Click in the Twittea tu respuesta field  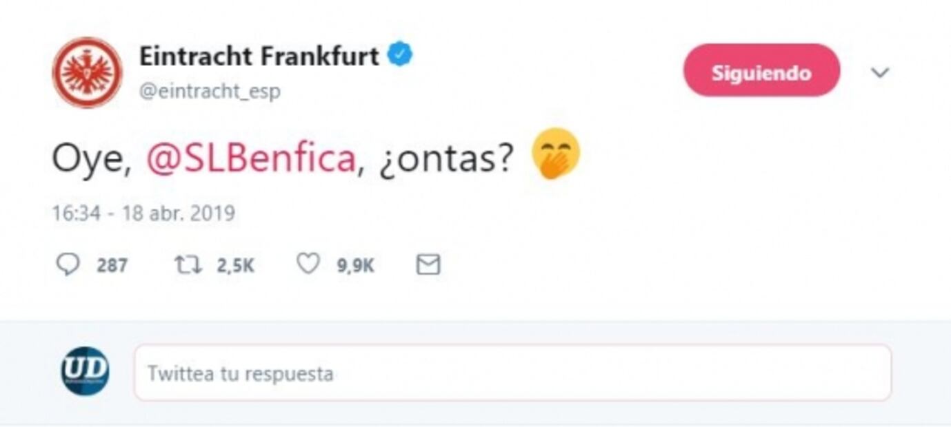(x=512, y=373)
